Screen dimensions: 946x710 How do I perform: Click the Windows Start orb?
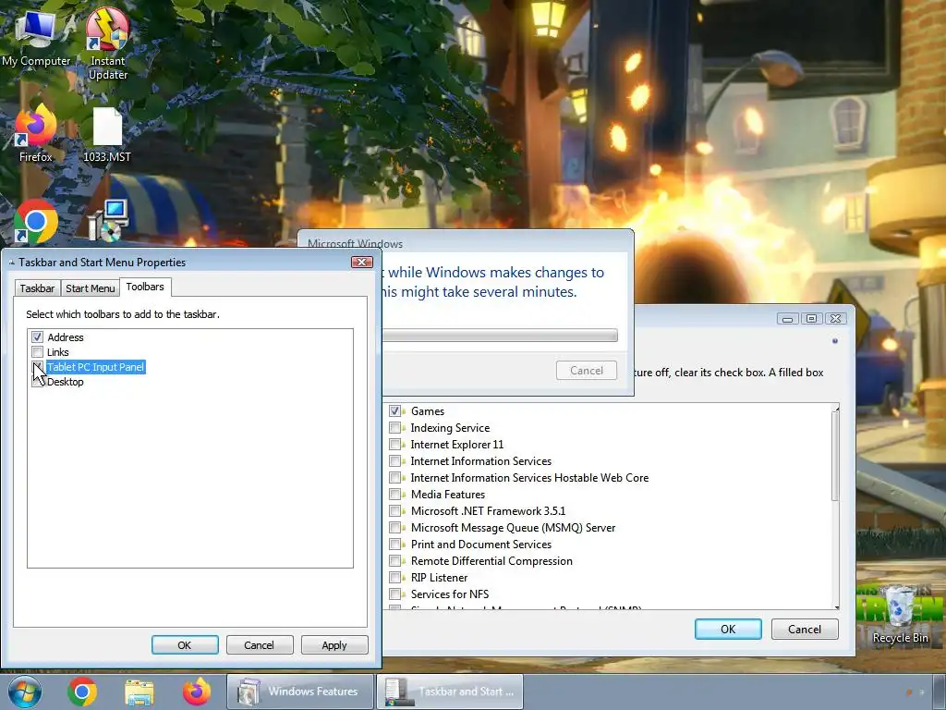25,692
